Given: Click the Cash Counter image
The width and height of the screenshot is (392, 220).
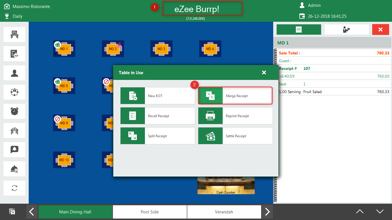Looking at the screenshot, I should (x=226, y=186).
